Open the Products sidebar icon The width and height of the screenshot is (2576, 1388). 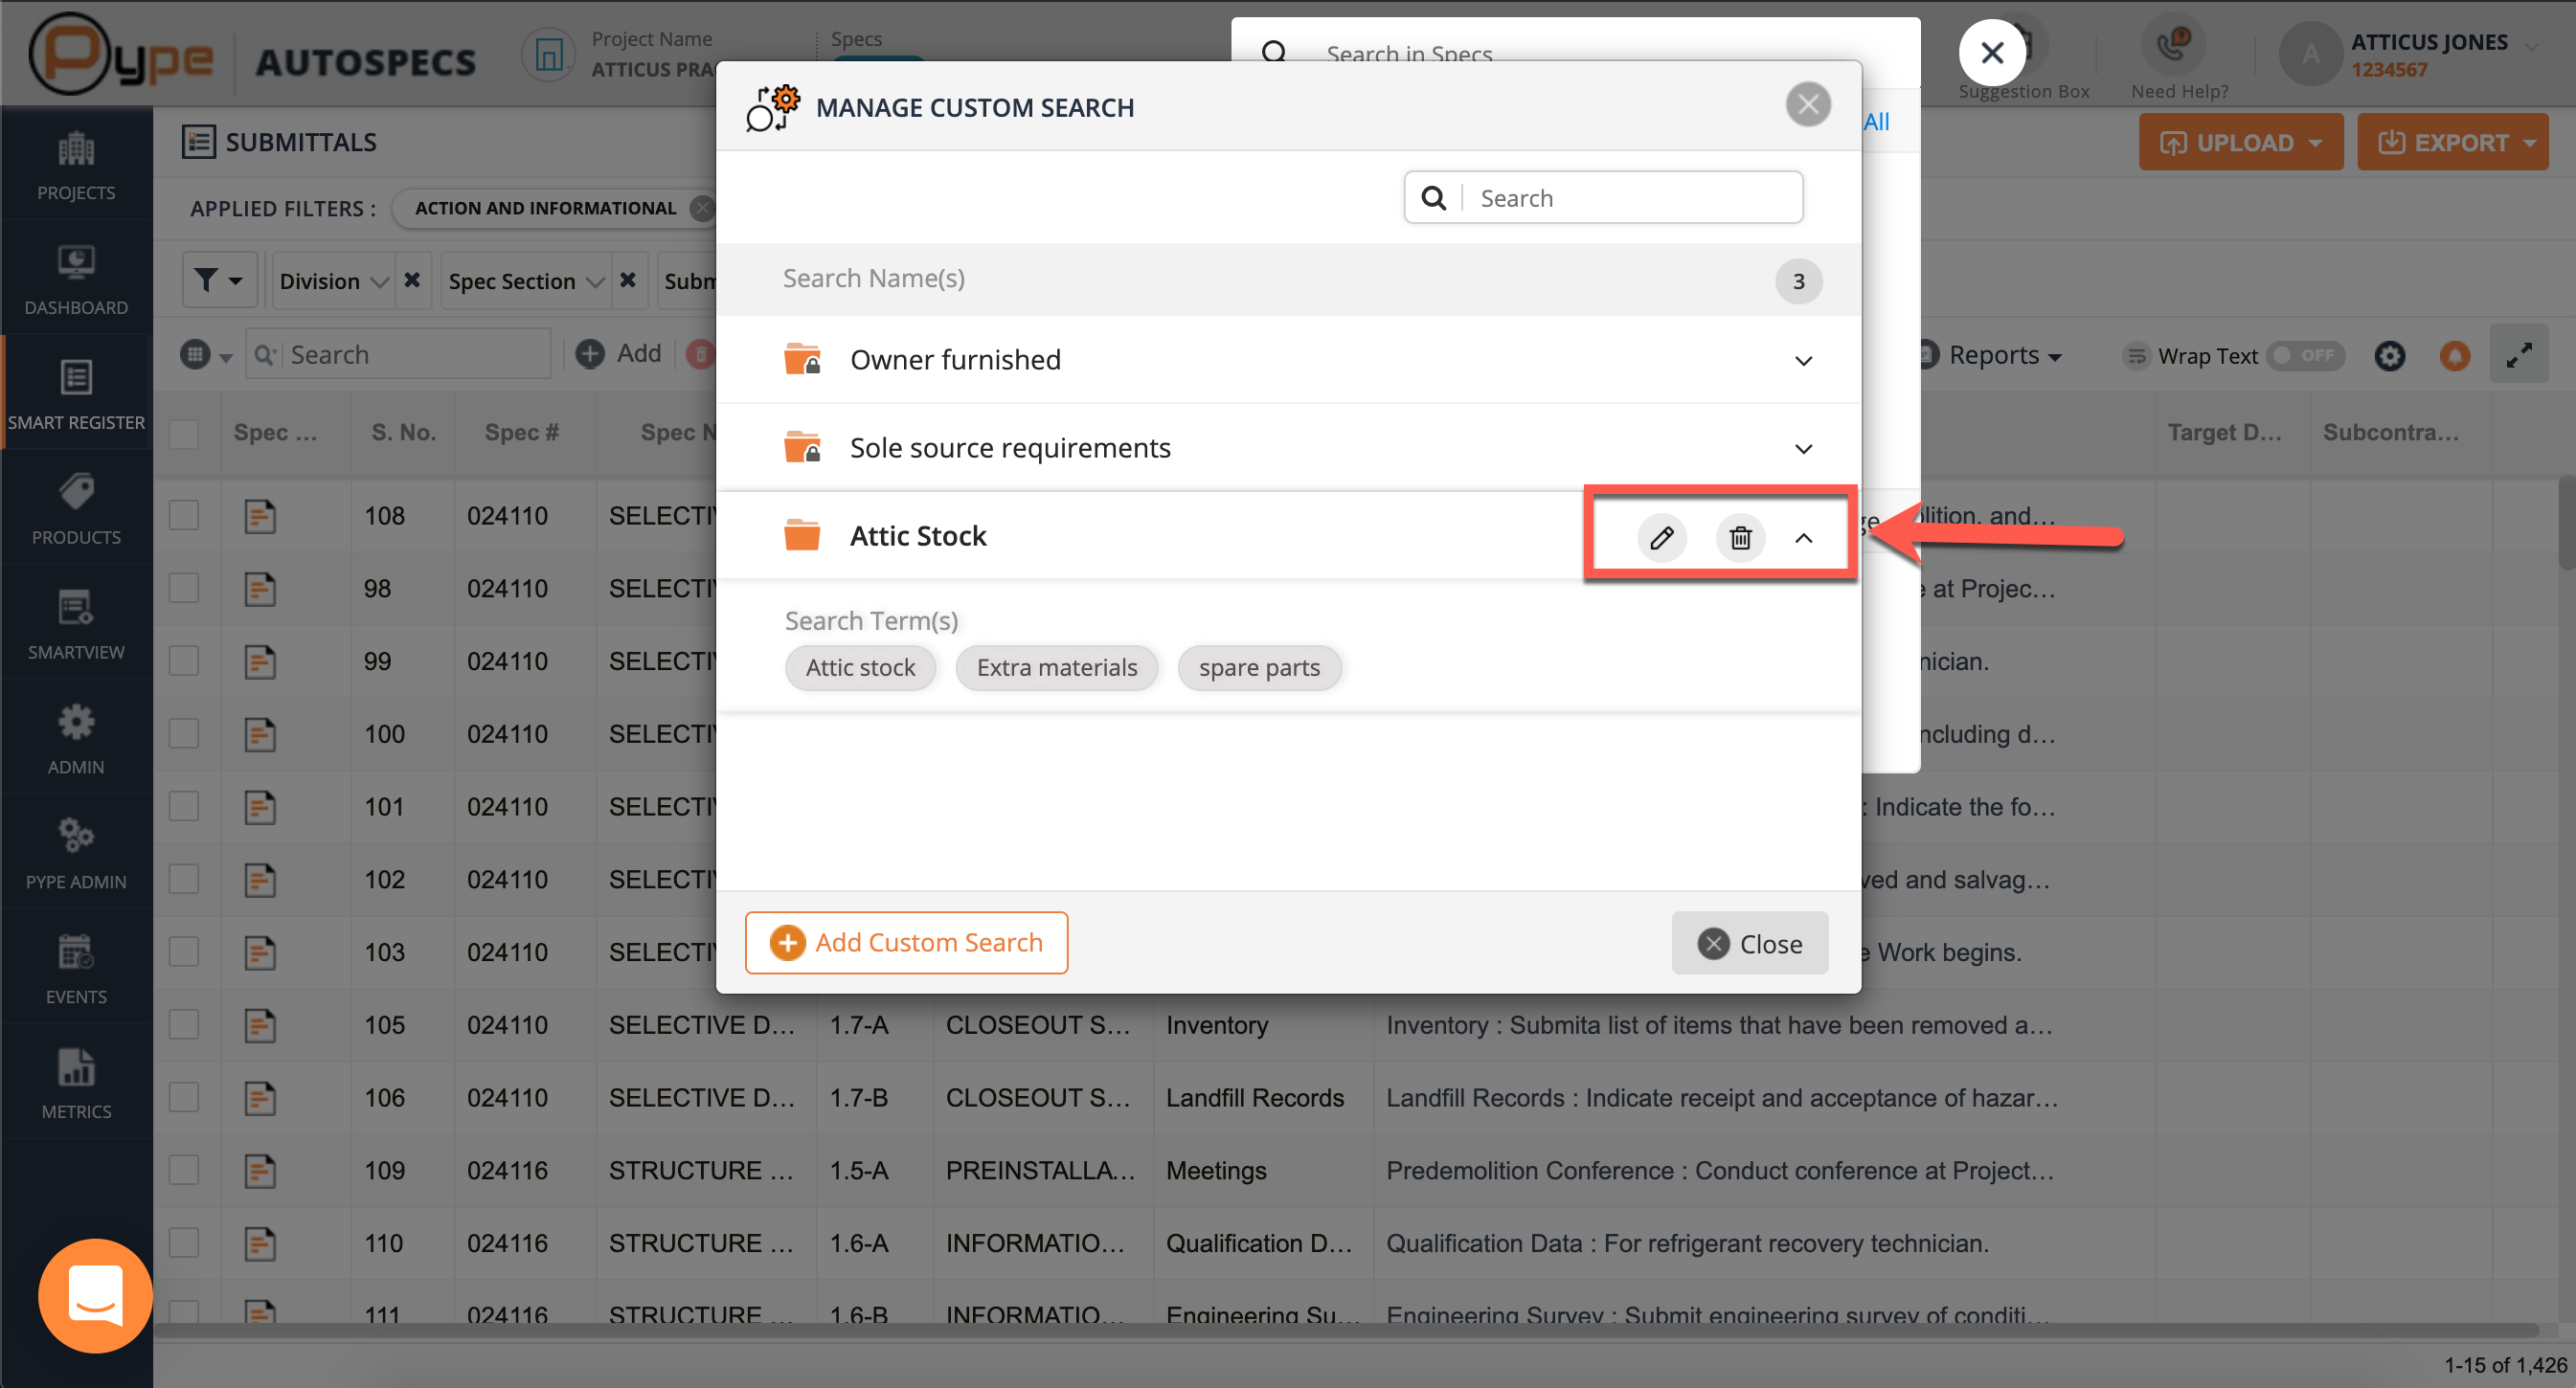pyautogui.click(x=76, y=508)
